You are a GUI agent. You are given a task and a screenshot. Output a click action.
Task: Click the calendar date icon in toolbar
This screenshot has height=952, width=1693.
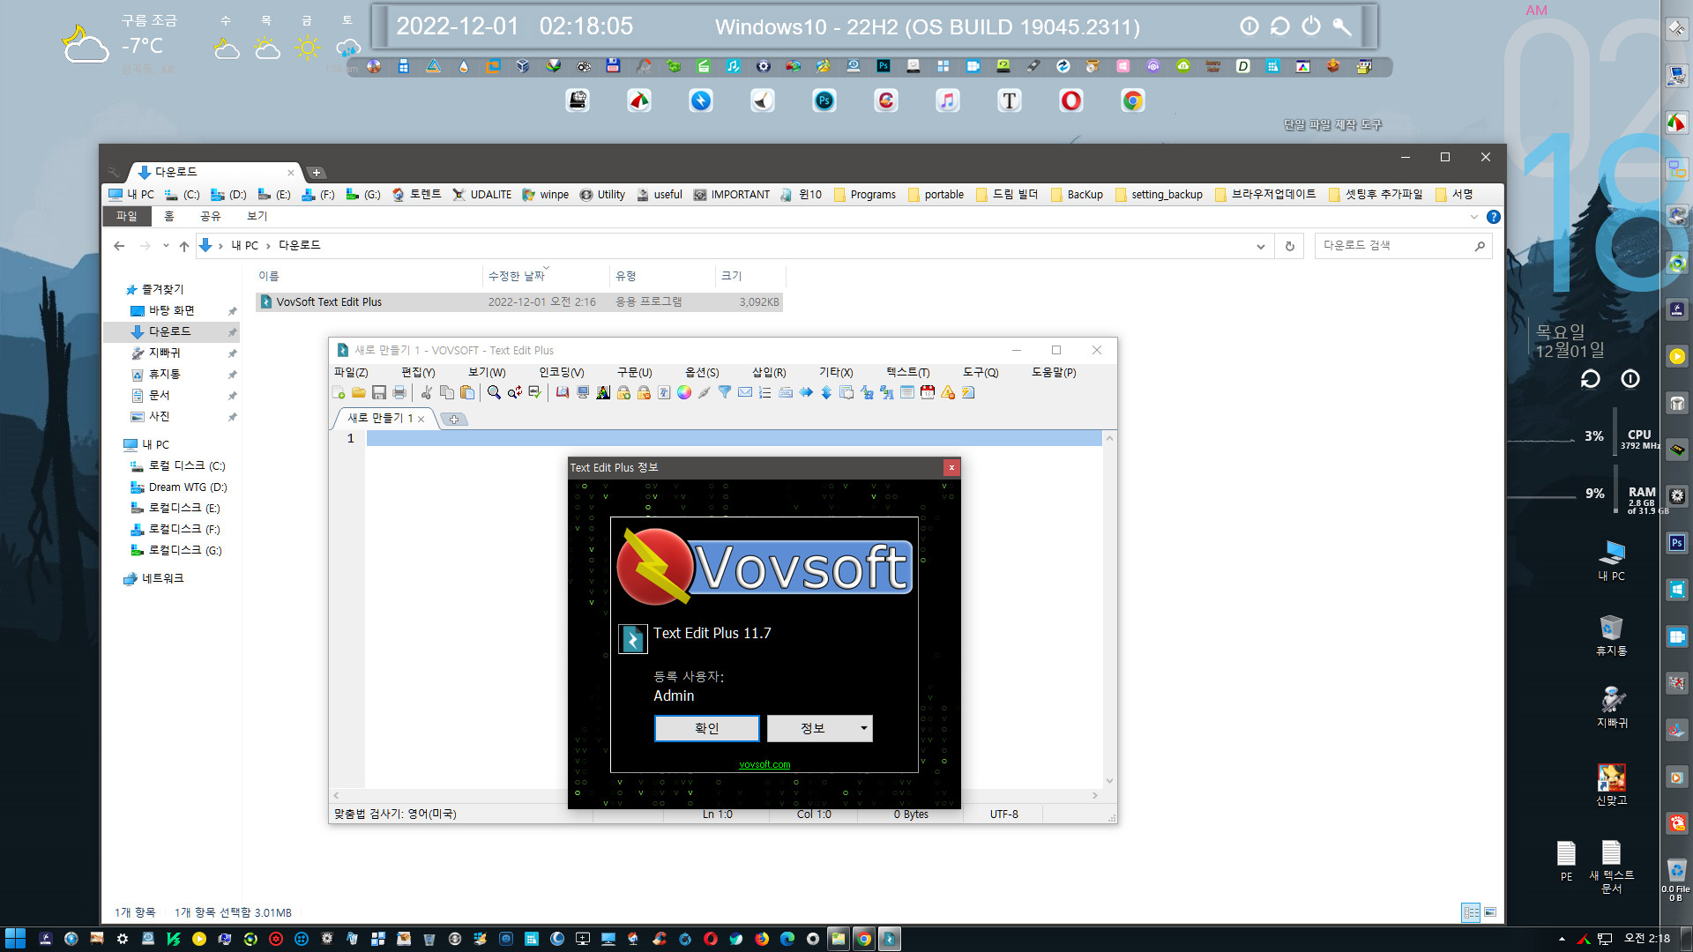(928, 393)
